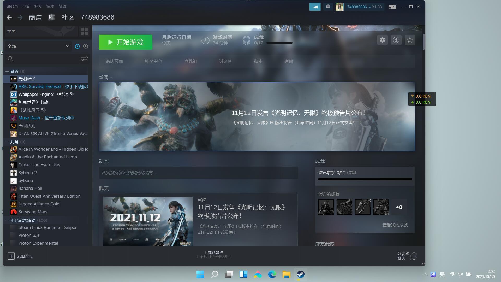This screenshot has height=282, width=501.
Task: Click the main content vertical scrollbar
Action: (x=423, y=42)
